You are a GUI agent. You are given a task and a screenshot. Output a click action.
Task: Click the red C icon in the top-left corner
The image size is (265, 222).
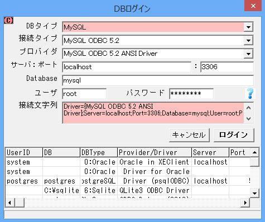[8, 20]
